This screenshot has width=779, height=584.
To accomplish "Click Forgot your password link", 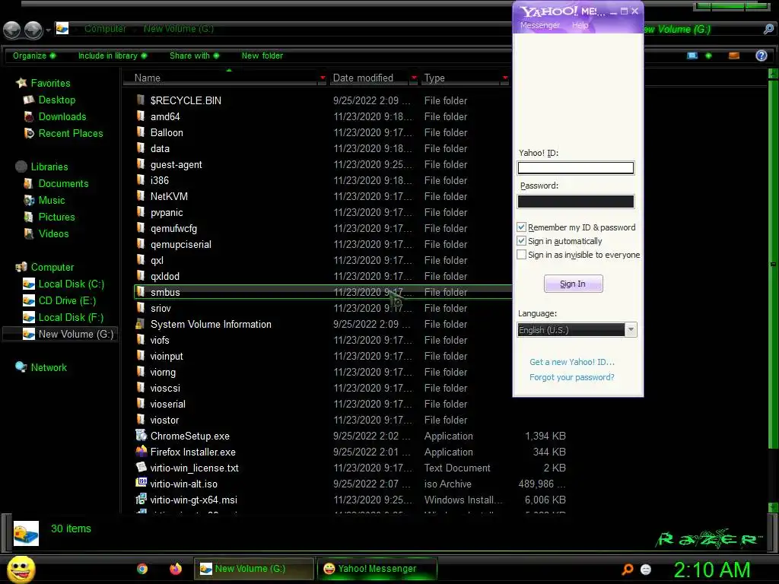I will (x=572, y=377).
